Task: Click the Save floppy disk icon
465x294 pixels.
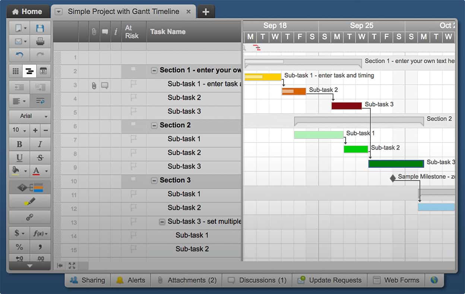Action: (x=40, y=28)
